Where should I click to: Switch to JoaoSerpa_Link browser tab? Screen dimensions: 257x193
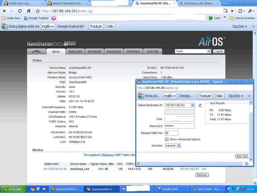coord(199,3)
